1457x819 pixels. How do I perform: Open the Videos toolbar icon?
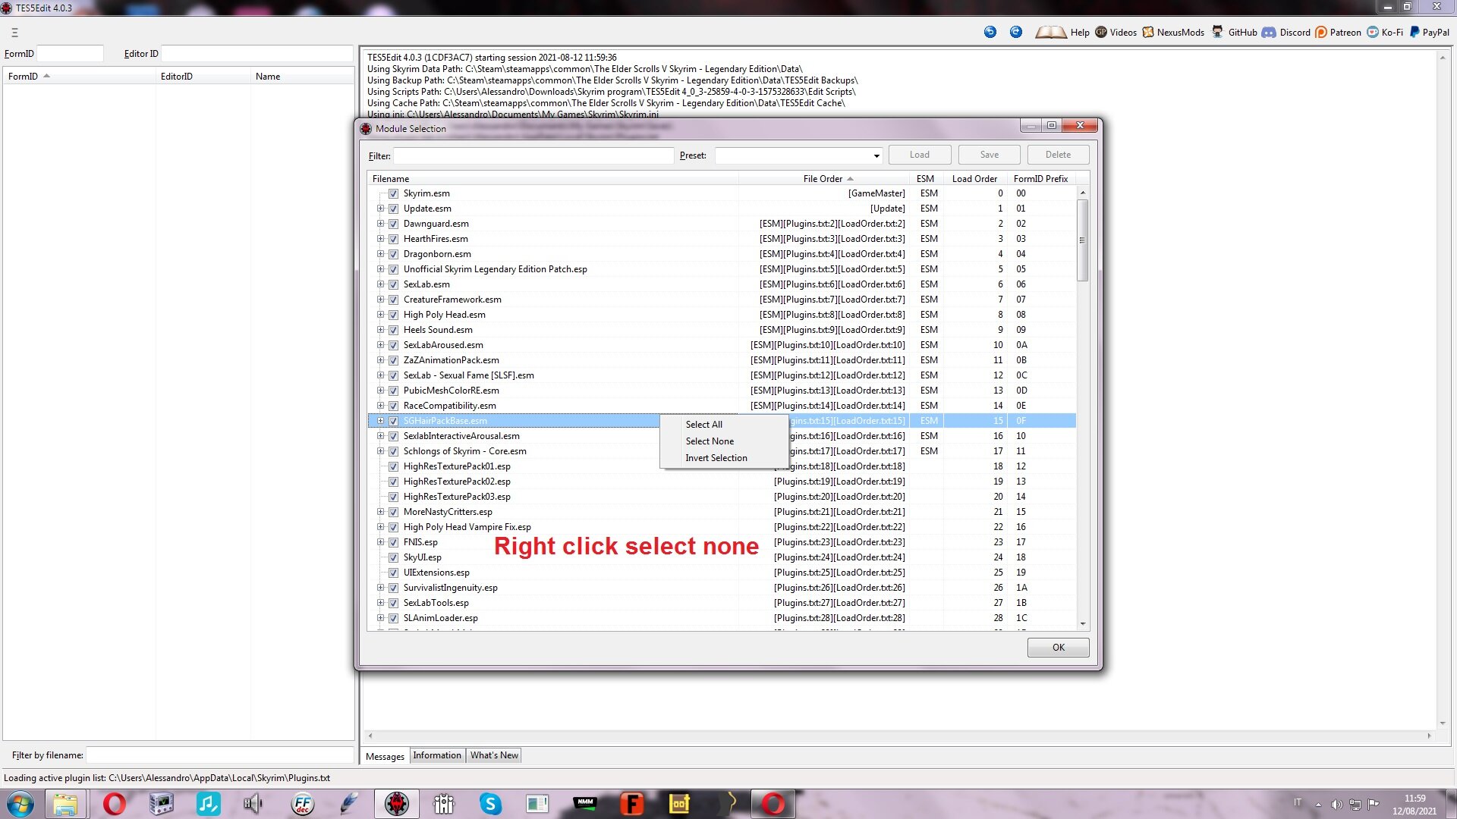pos(1101,32)
